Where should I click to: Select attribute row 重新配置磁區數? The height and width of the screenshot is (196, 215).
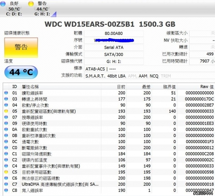(109, 111)
